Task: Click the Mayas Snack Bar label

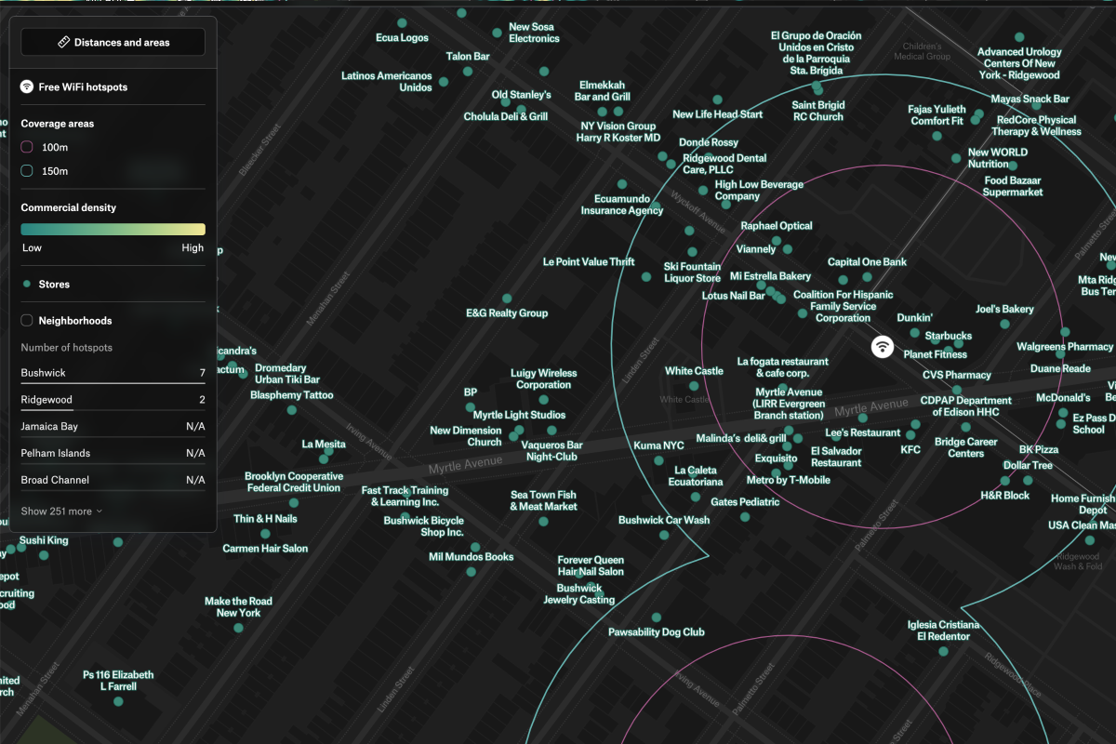Action: pos(1030,99)
